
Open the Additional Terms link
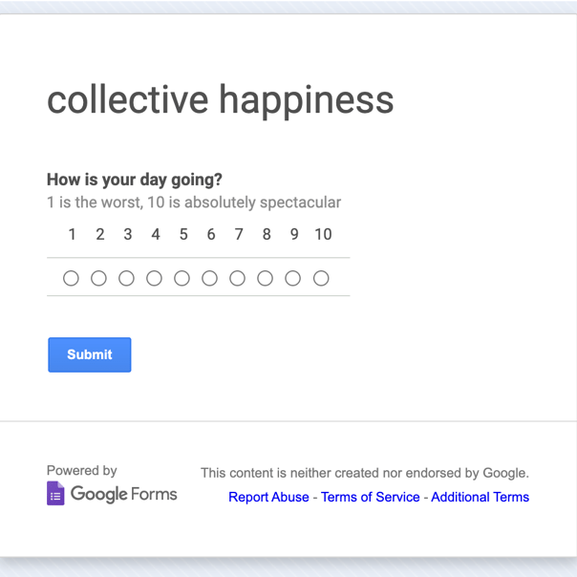(x=480, y=497)
